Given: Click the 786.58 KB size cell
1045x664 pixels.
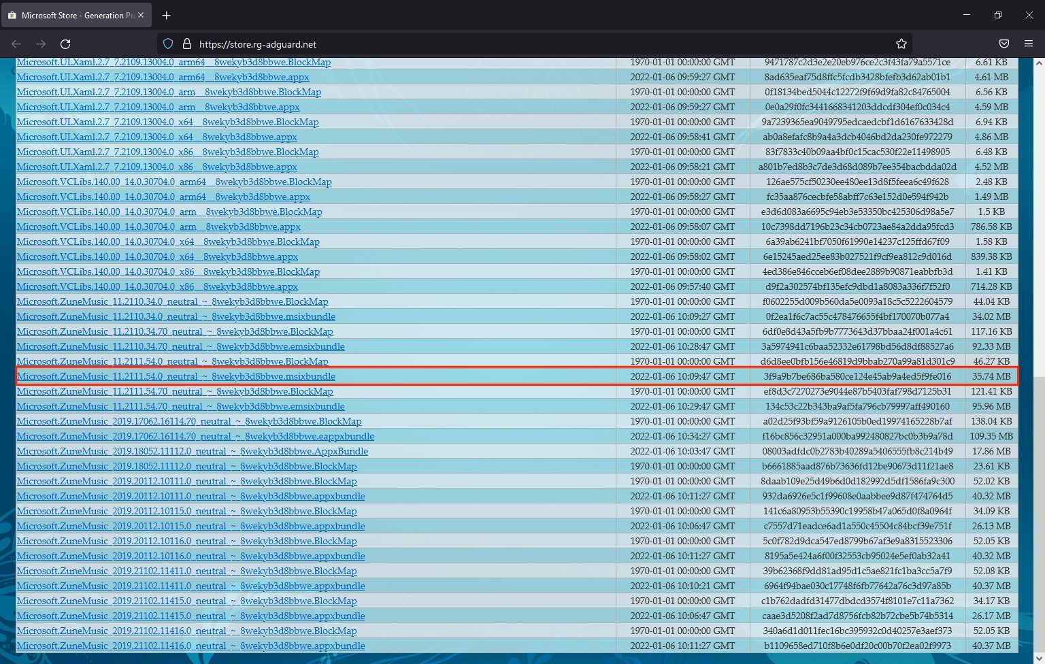Looking at the screenshot, I should (x=991, y=227).
